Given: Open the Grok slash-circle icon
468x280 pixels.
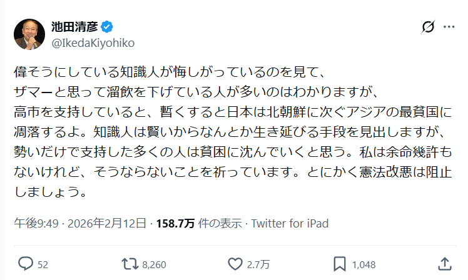Looking at the screenshot, I should [x=429, y=27].
